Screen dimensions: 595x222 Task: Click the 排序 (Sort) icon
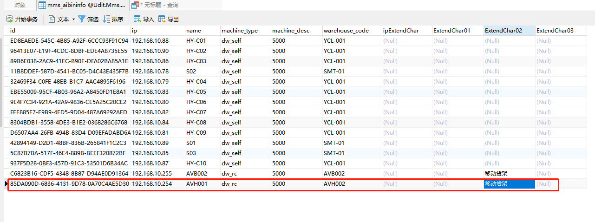click(x=106, y=19)
